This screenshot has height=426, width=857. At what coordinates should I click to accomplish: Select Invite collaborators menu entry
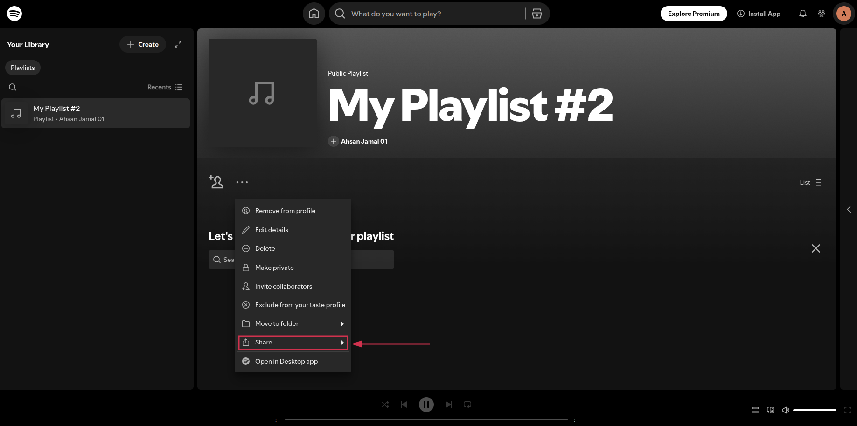(293, 286)
